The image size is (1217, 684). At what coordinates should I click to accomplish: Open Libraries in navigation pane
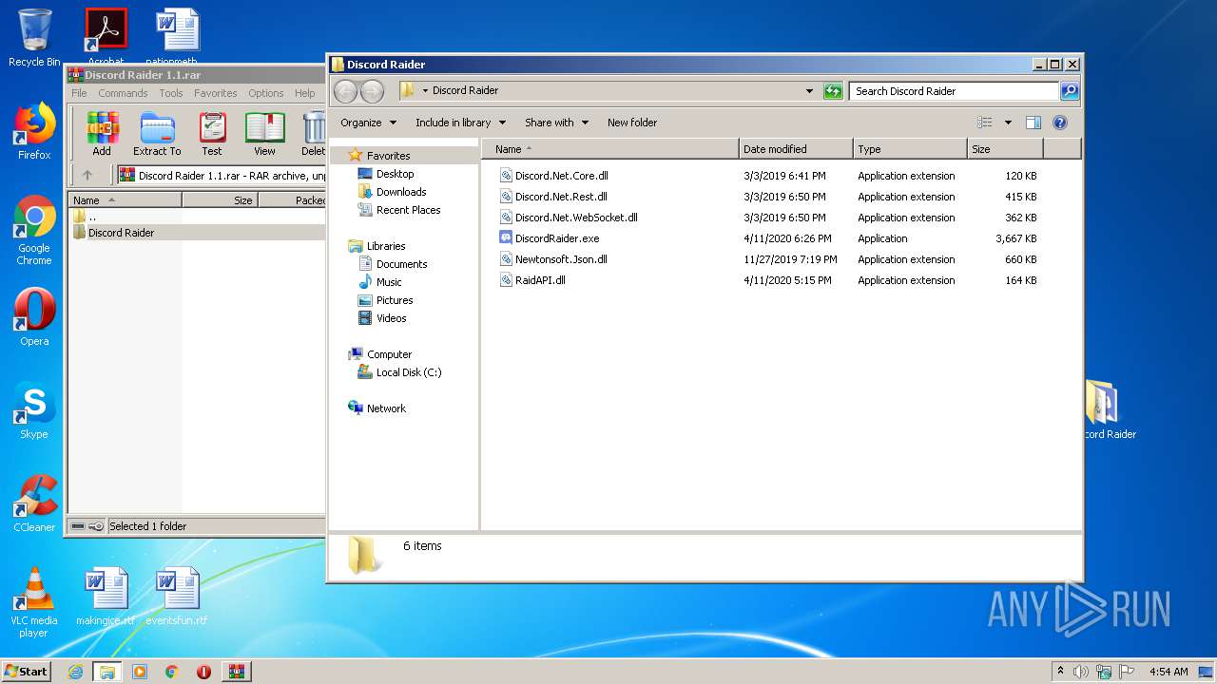click(386, 246)
